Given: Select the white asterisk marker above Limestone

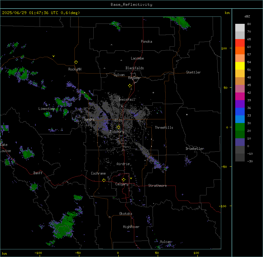Looking at the screenshot, I should point(47,105).
